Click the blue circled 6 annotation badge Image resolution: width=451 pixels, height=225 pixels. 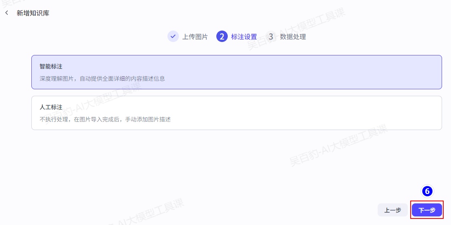pos(427,191)
